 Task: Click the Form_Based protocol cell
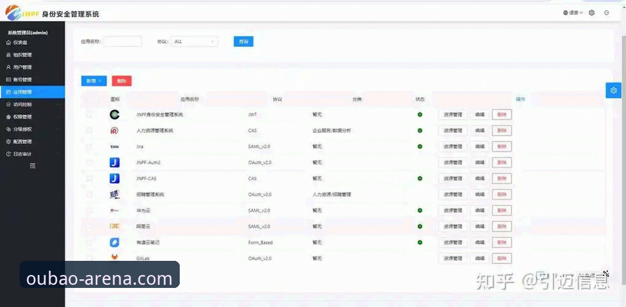click(260, 242)
